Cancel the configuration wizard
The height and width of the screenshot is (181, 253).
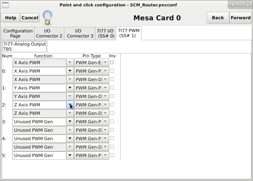[x=30, y=18]
